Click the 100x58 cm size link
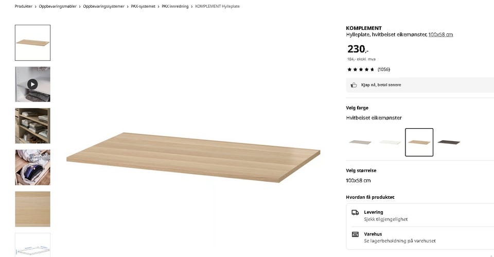 [440, 35]
